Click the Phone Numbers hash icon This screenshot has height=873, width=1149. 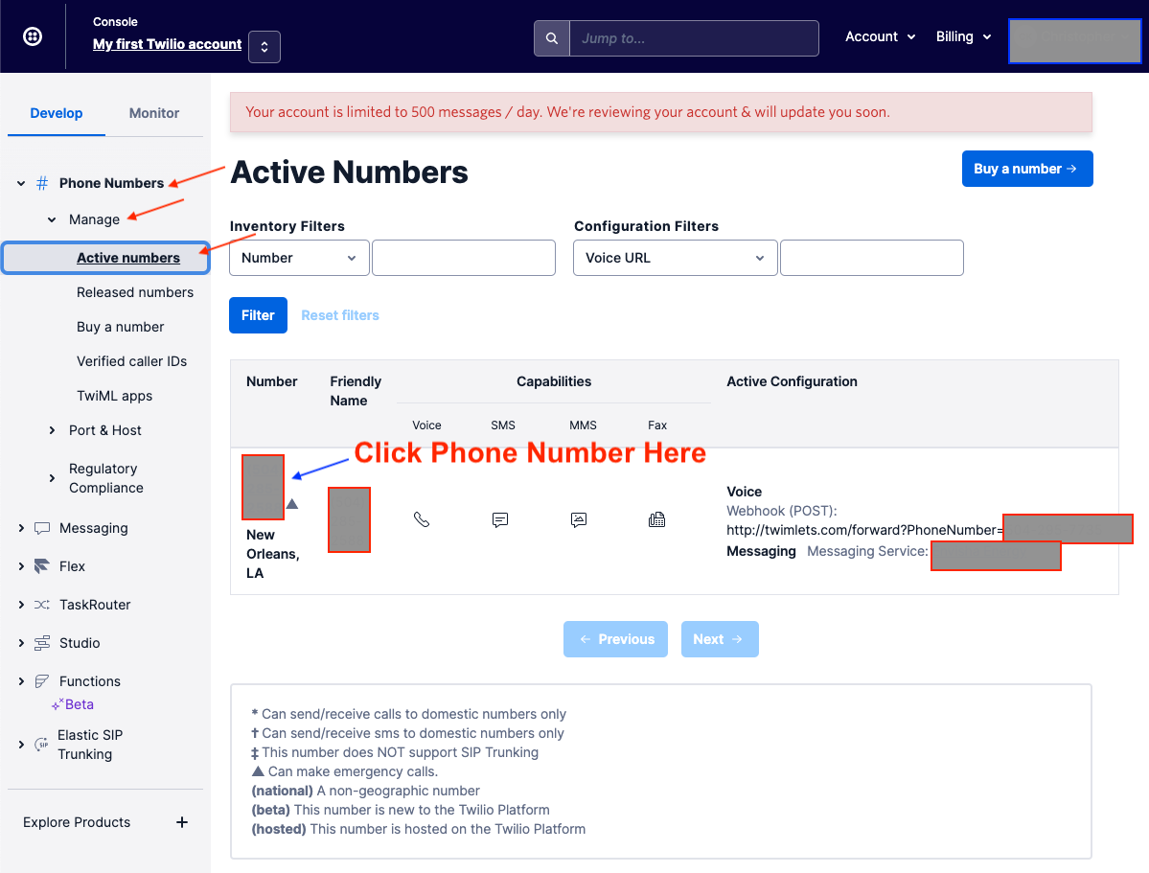tap(42, 183)
